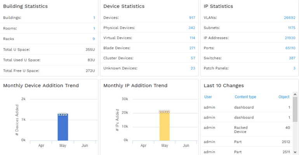Open the VLANs count 26692
299x155 pixels.
tap(289, 18)
